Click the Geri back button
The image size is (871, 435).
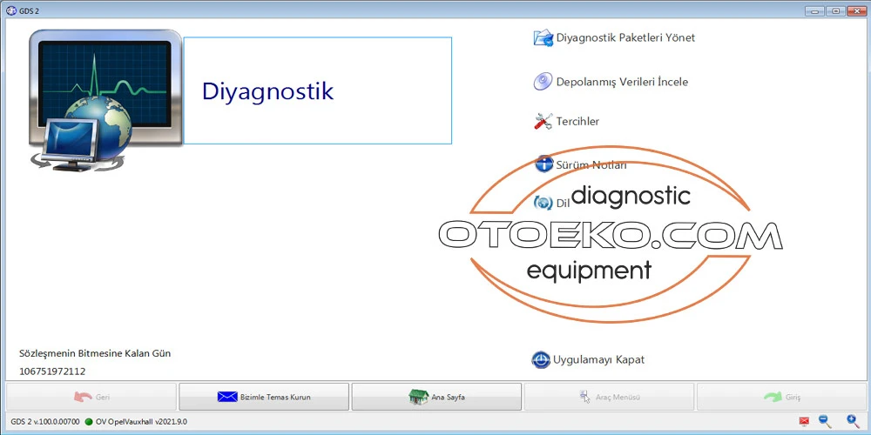point(91,397)
